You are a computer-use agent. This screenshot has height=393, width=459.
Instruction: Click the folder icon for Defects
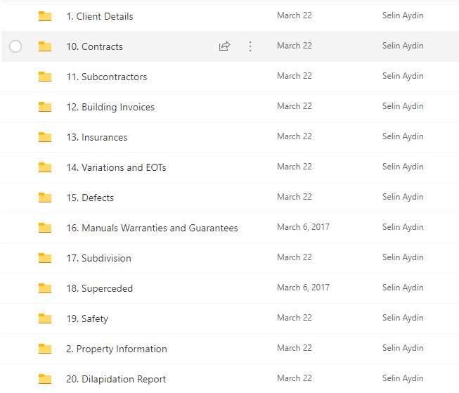[45, 198]
